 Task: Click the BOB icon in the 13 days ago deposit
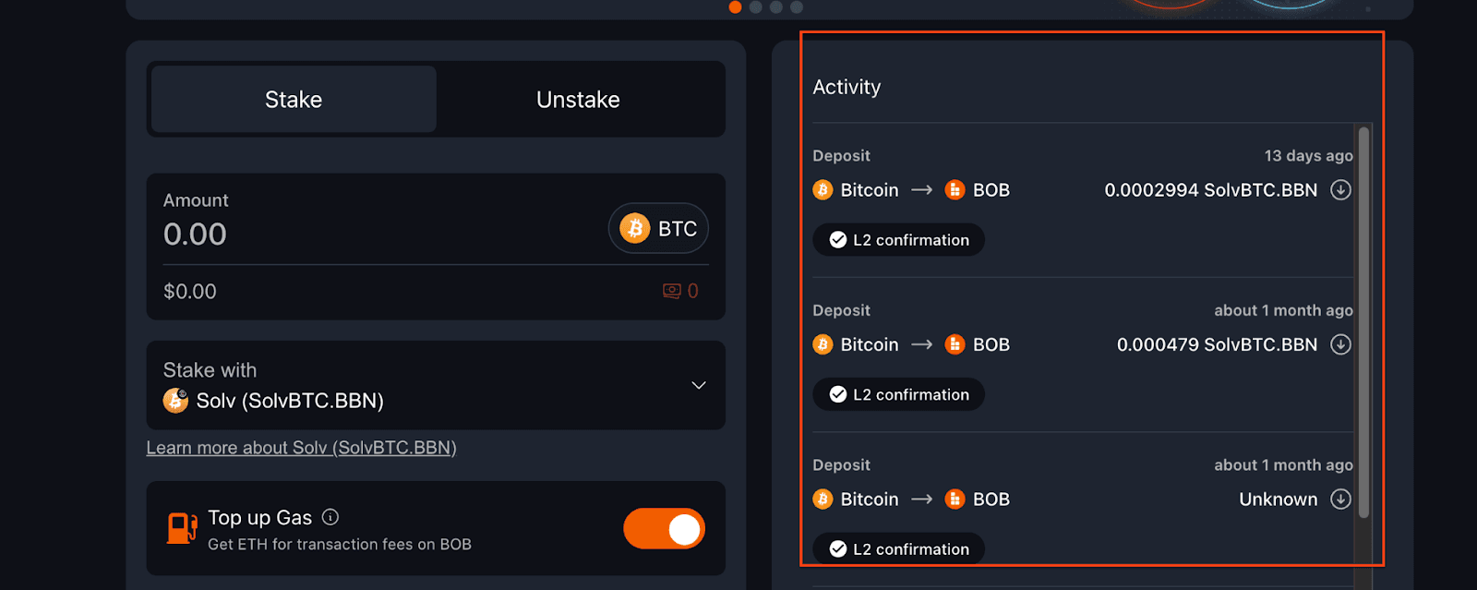[x=955, y=190]
